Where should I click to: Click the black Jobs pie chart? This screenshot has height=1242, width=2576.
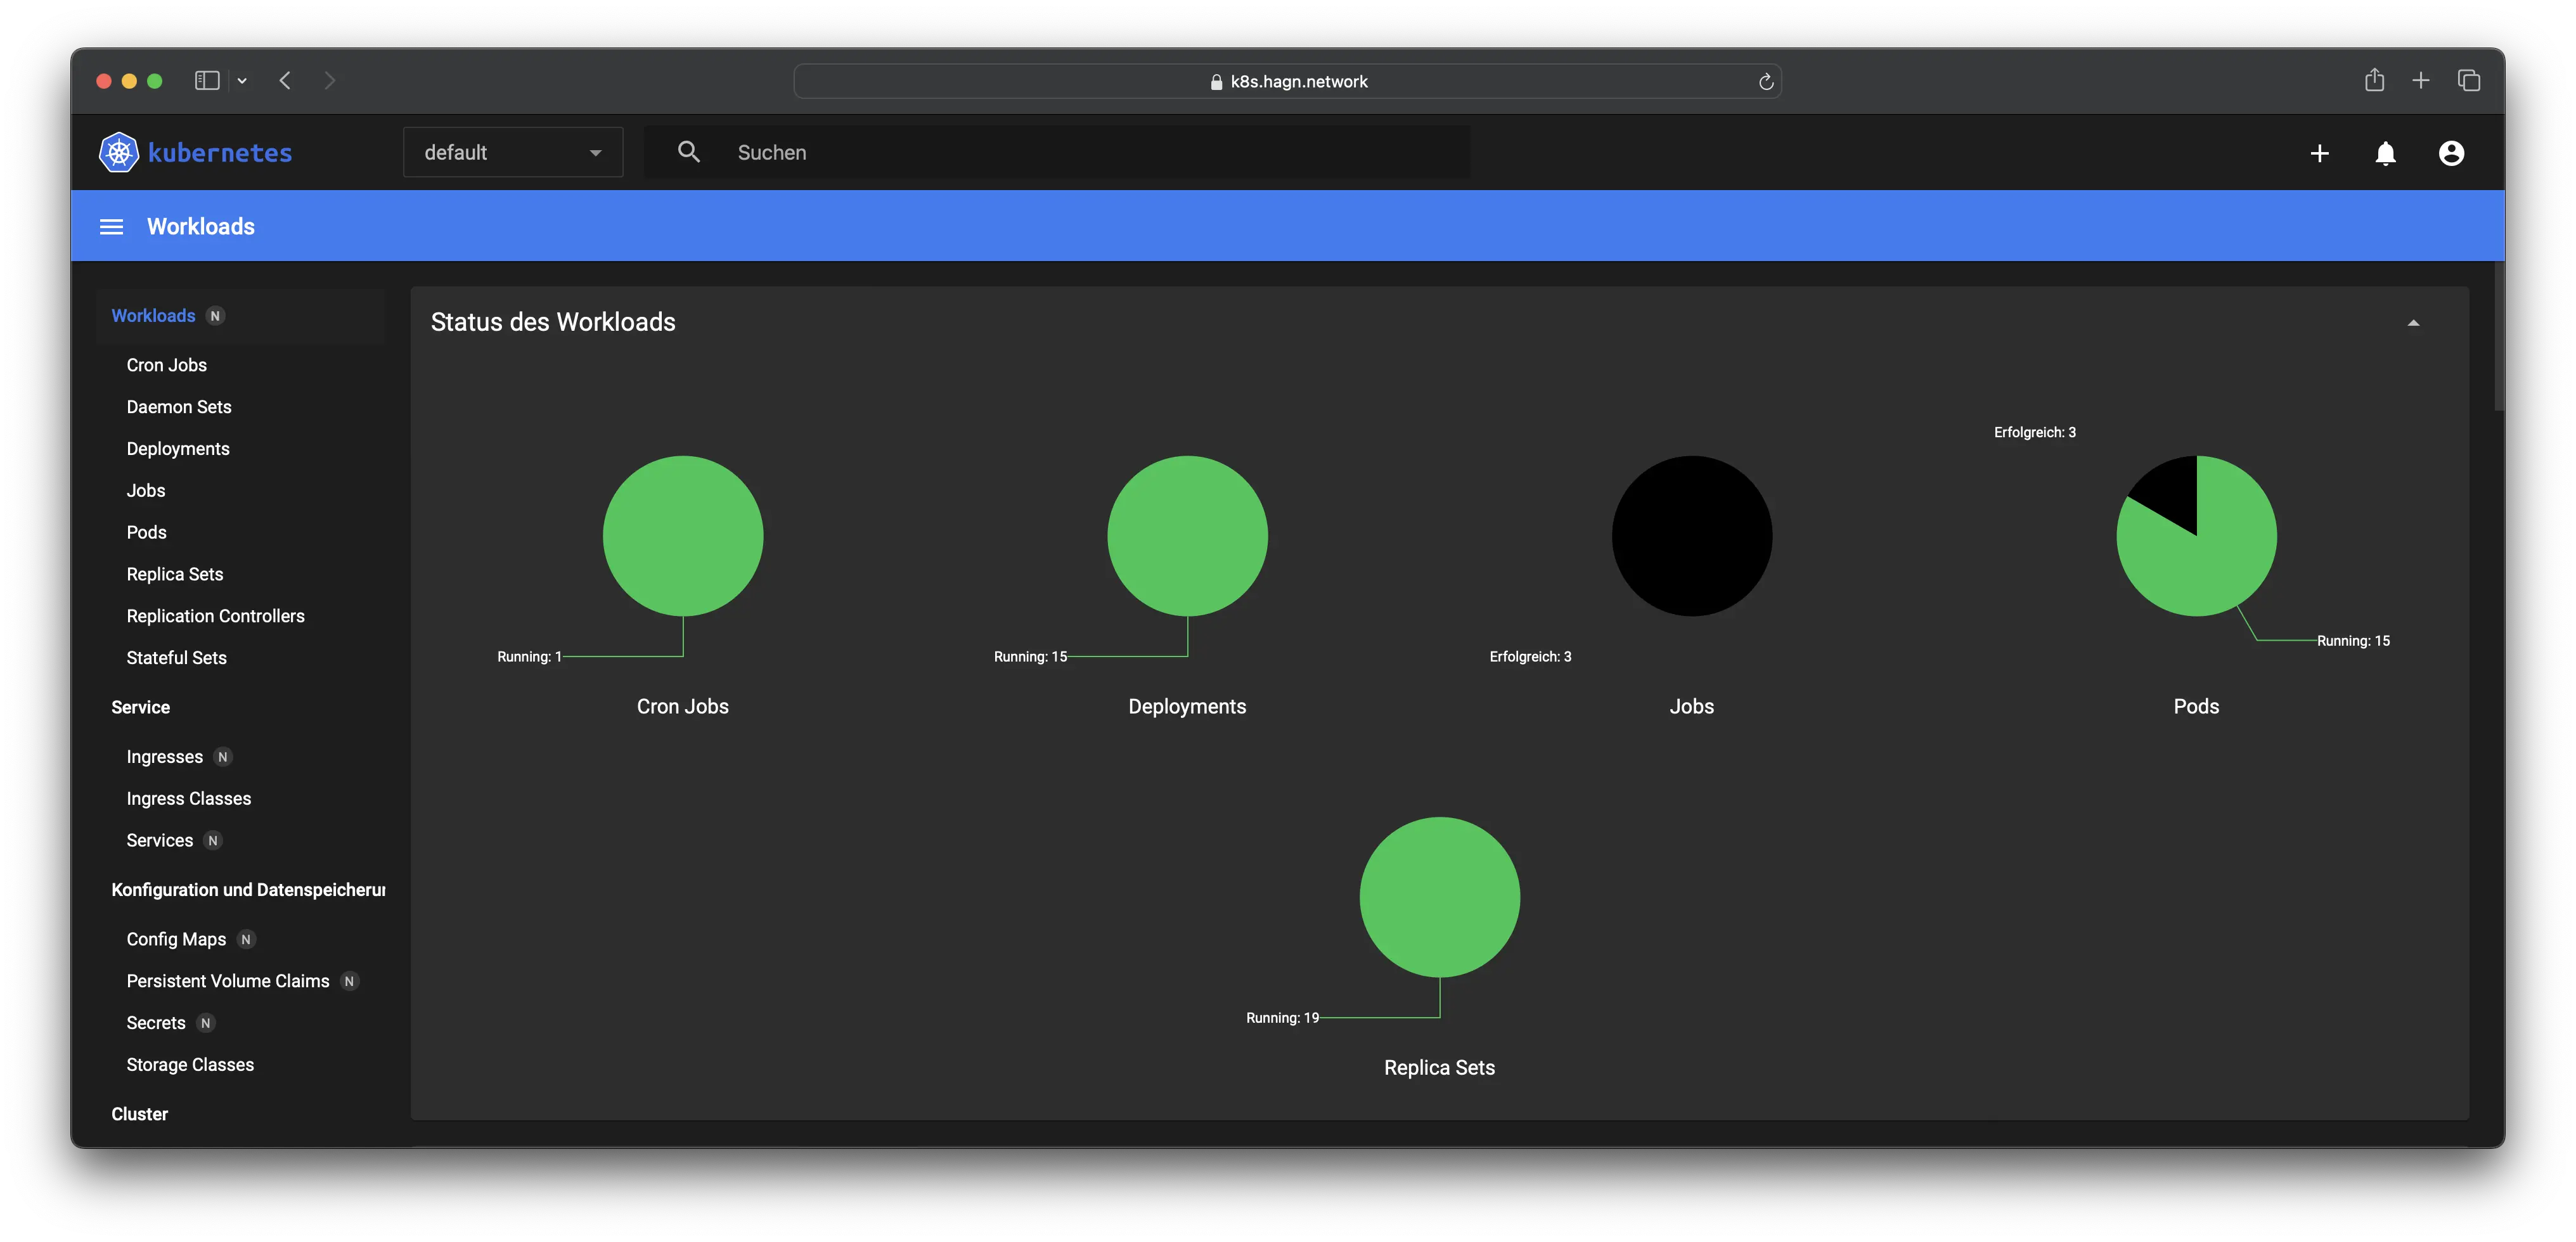click(1691, 536)
